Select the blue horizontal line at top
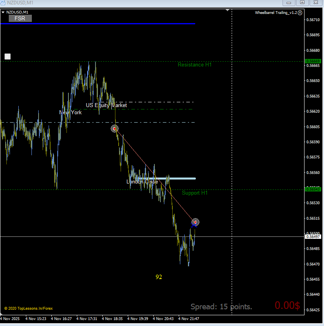 pyautogui.click(x=98, y=24)
